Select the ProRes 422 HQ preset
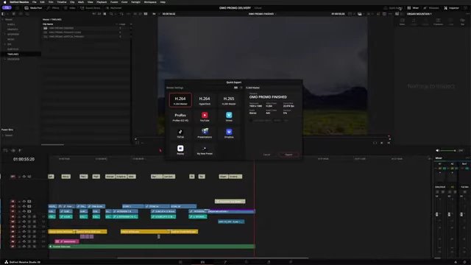 (180, 117)
